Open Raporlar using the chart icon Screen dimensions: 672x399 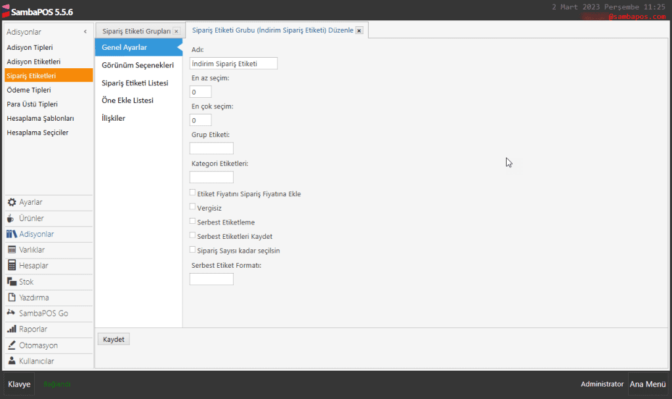coord(12,329)
